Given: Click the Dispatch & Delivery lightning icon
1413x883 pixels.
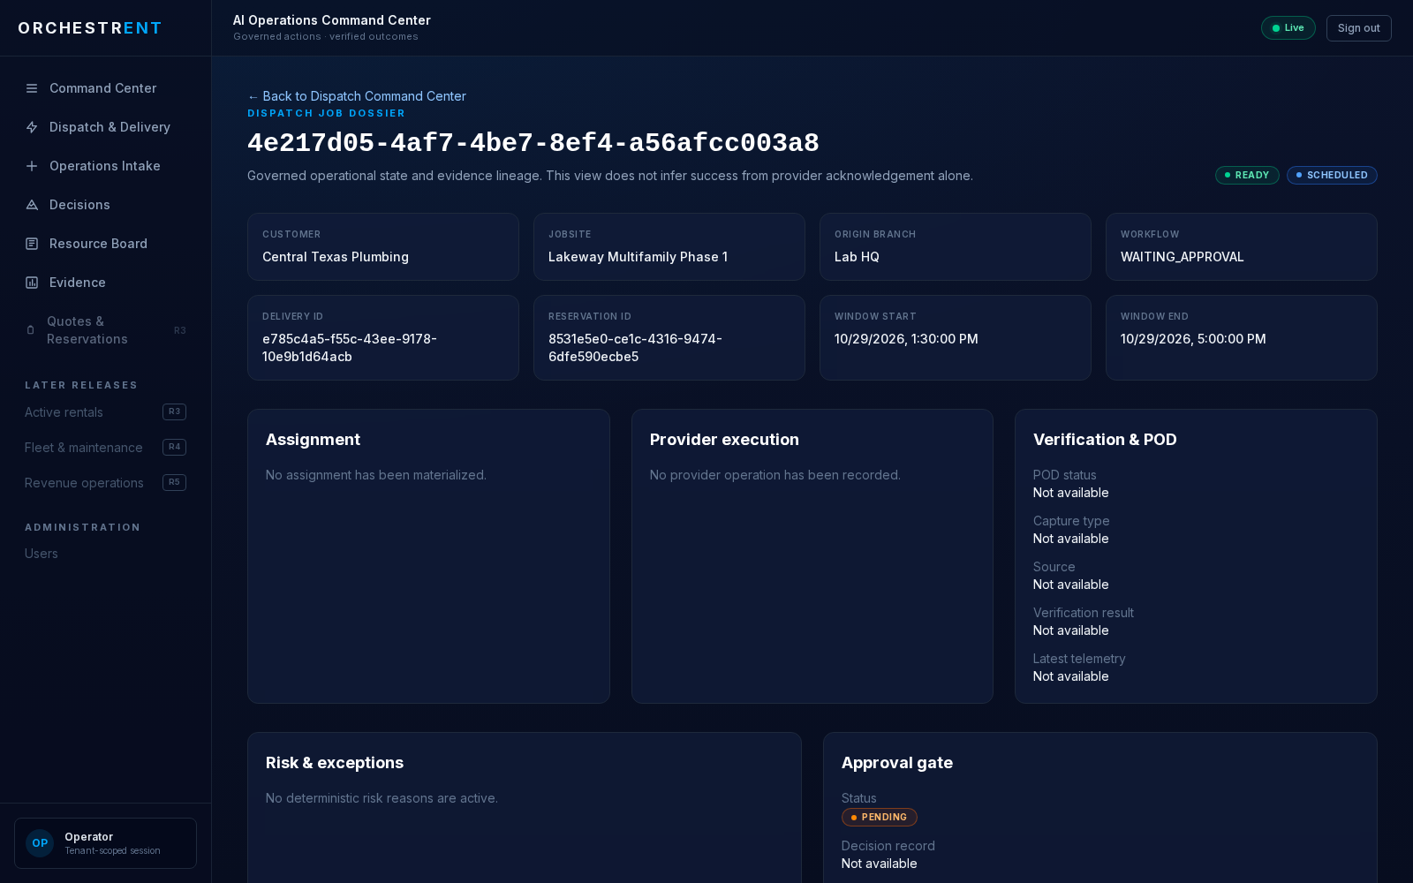Looking at the screenshot, I should point(32,127).
